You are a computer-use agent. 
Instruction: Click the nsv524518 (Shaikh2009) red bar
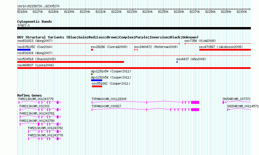click(x=71, y=62)
